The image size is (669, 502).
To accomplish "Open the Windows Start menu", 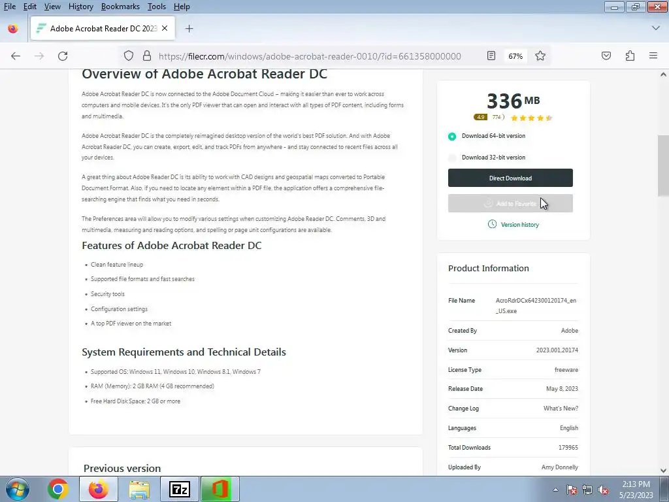I will click(18, 489).
